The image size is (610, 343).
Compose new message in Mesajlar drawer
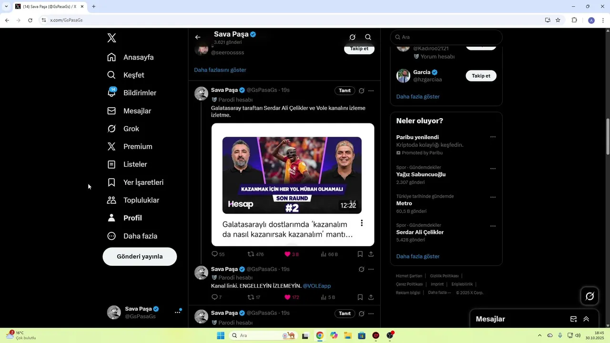pos(574,319)
